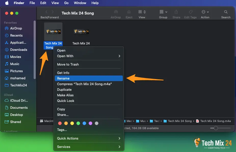This screenshot has height=152, width=236.
Task: Go to the Applications folder in sidebar
Action: 15,43
